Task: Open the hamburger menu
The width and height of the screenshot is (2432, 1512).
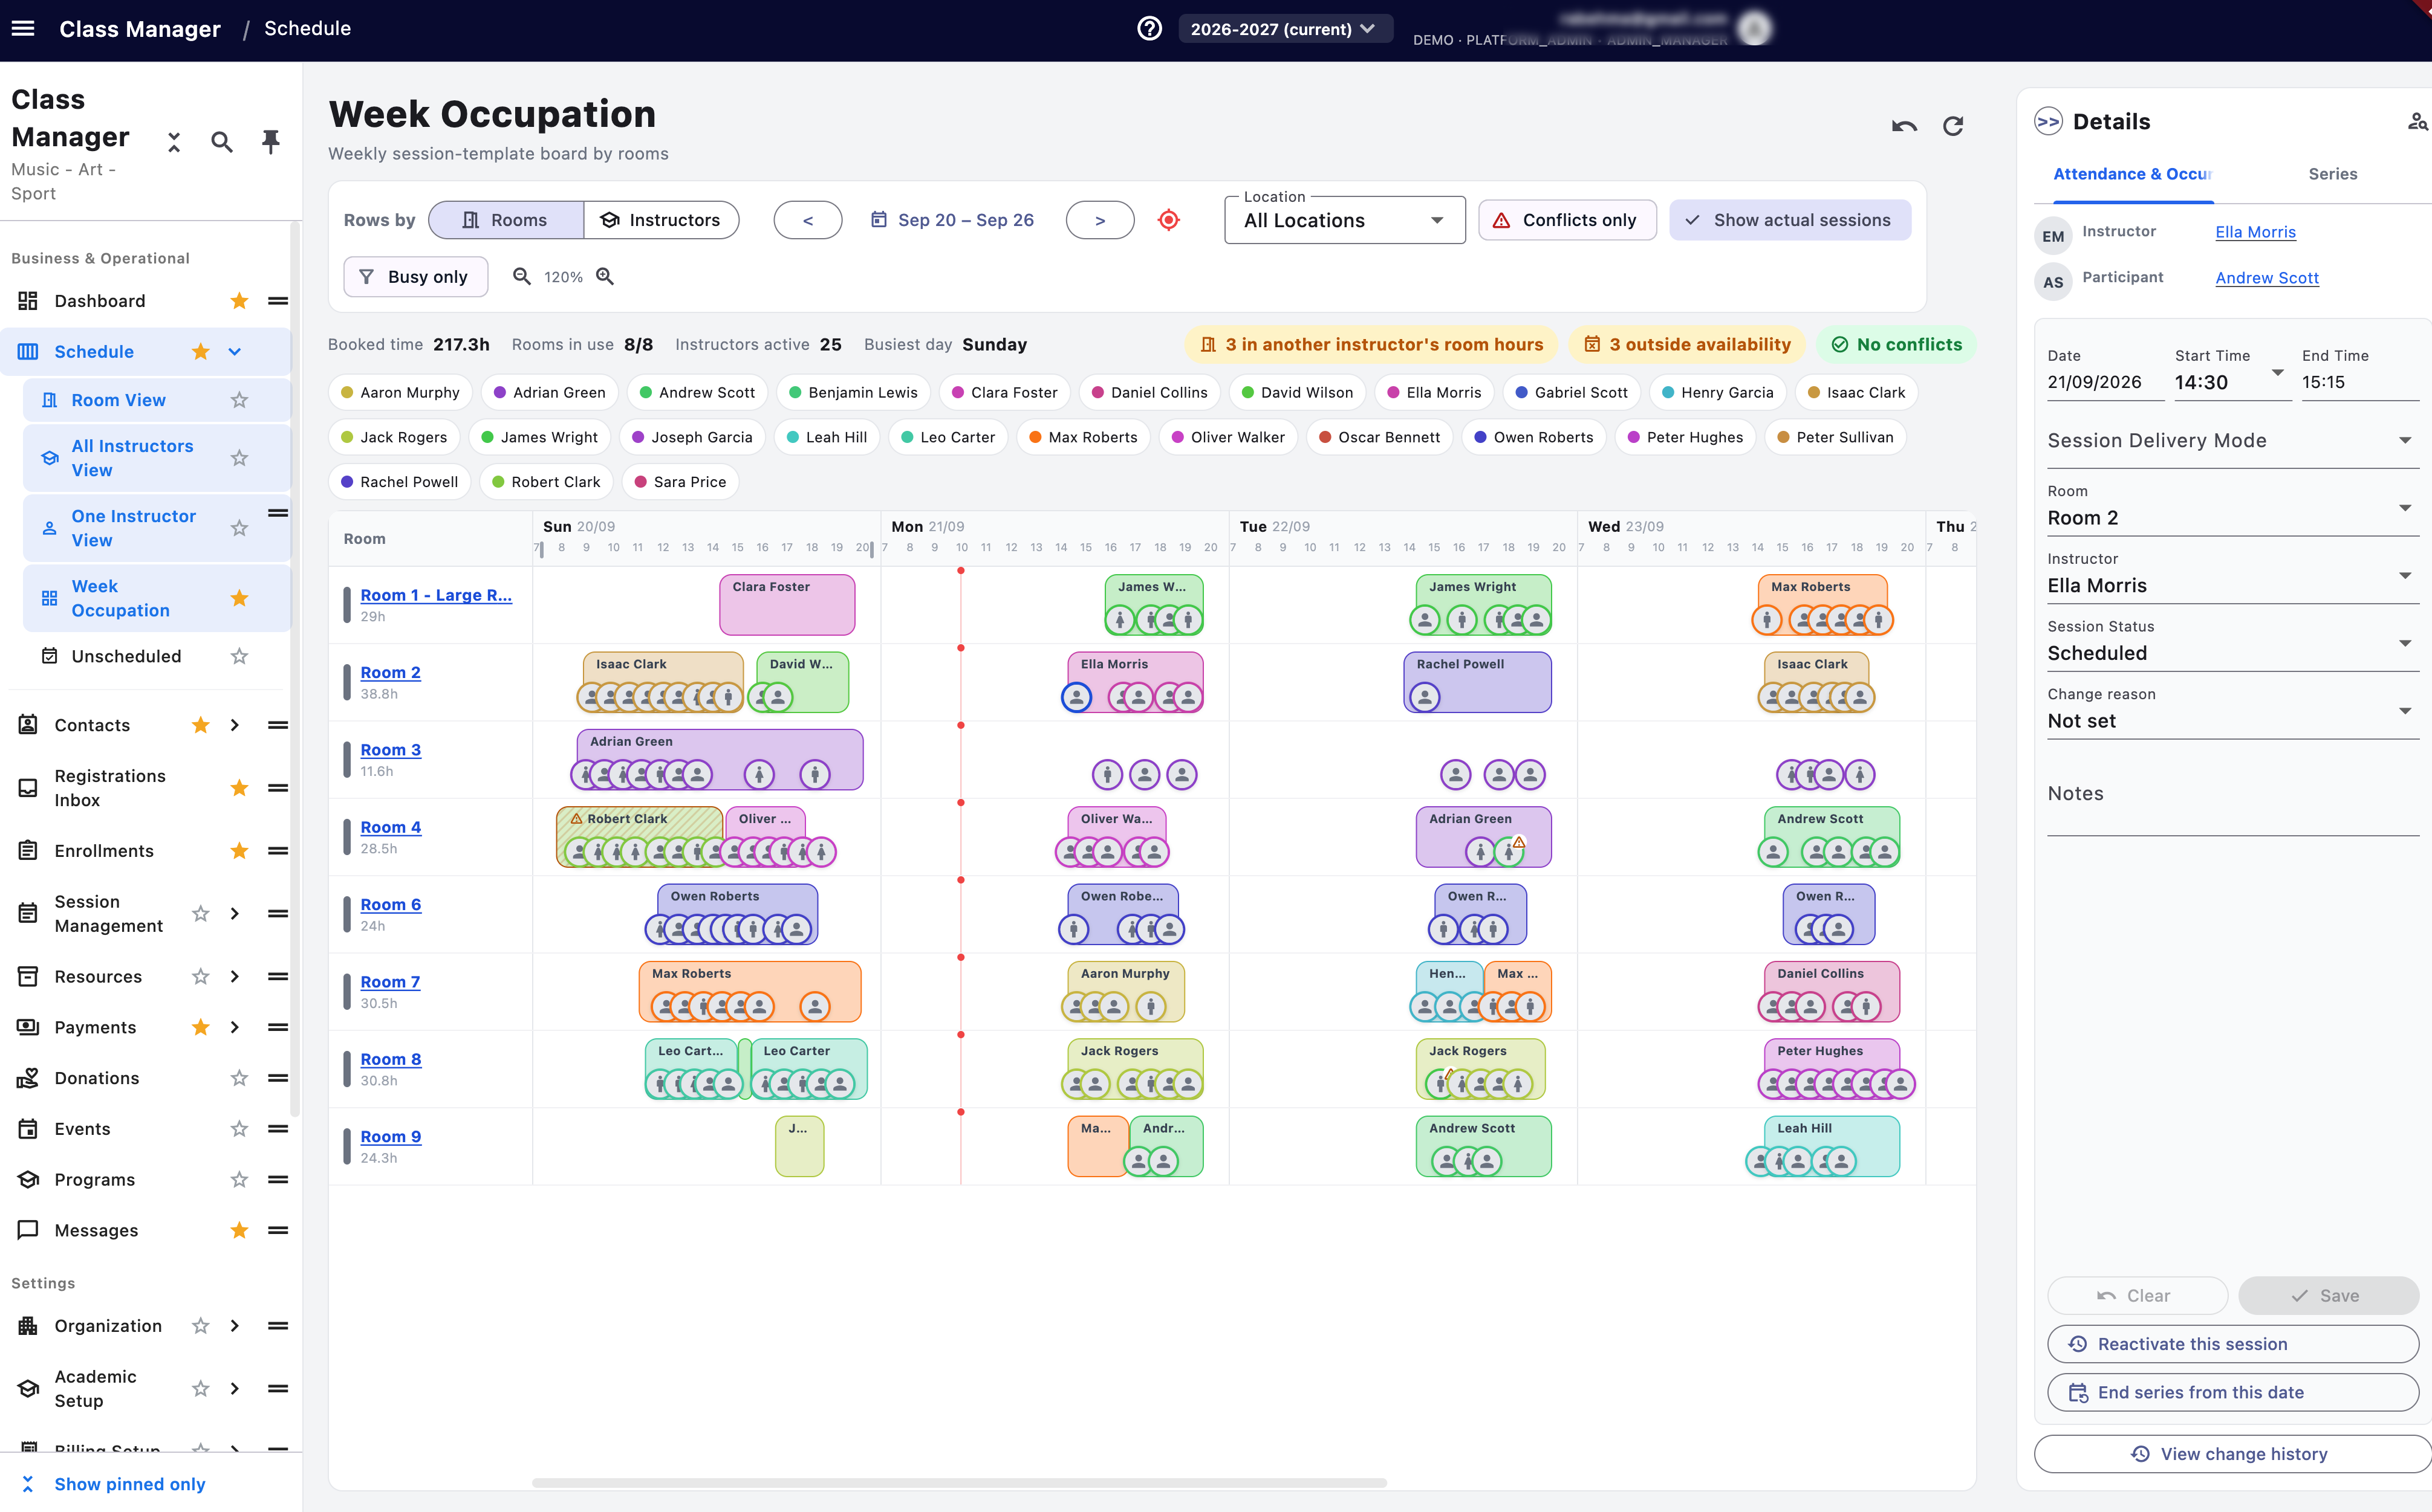Action: tap(23, 28)
